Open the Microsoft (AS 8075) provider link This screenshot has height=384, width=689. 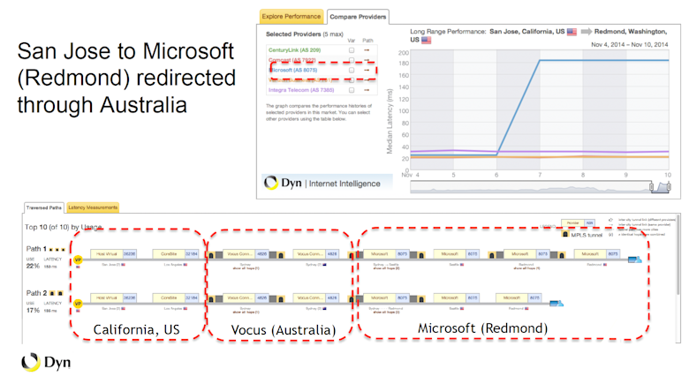(x=293, y=70)
